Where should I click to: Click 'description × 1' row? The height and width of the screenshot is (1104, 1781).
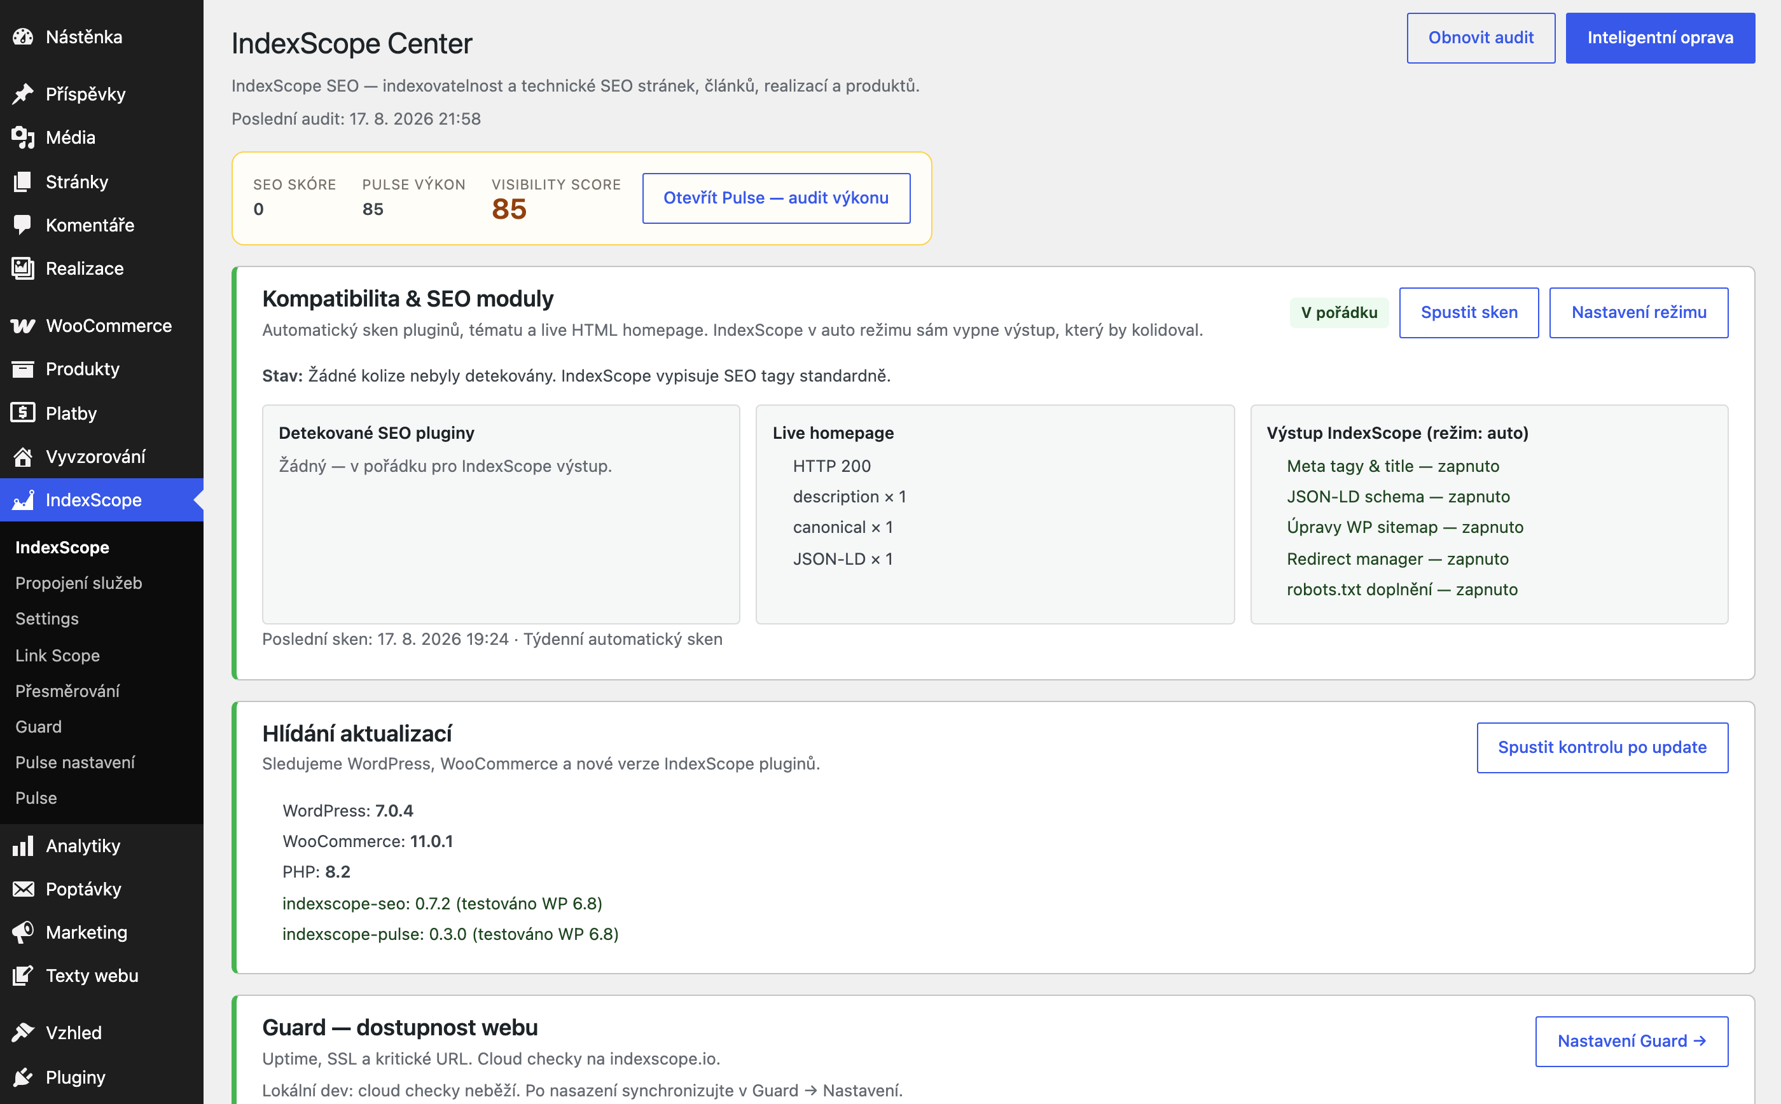coord(849,497)
